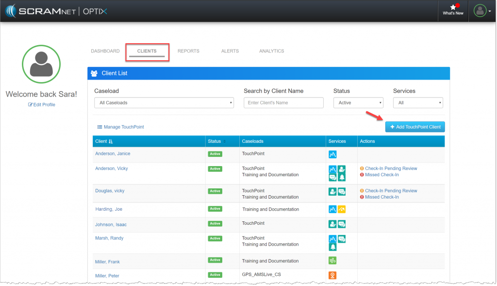This screenshot has height=286, width=497.
Task: Click the Enter Client's Name search field
Action: [283, 102]
